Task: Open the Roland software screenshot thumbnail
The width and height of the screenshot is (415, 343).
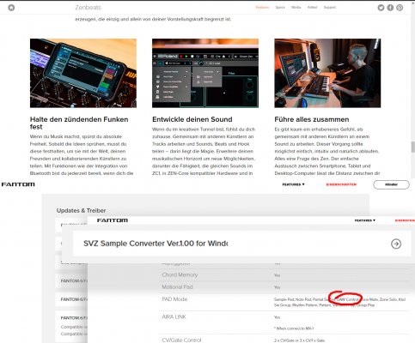Action: point(205,73)
